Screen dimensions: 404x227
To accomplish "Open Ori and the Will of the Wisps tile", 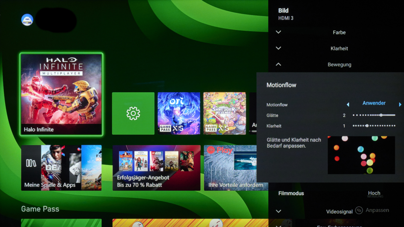I will tap(179, 113).
